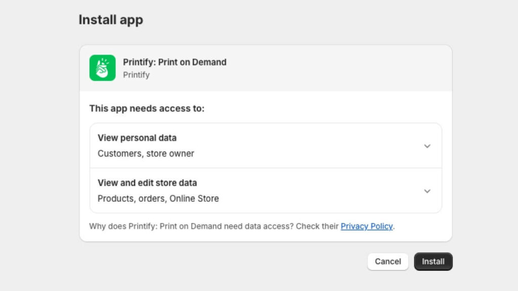Click the 'Printify' developer name under the title
The width and height of the screenshot is (518, 291).
(136, 75)
